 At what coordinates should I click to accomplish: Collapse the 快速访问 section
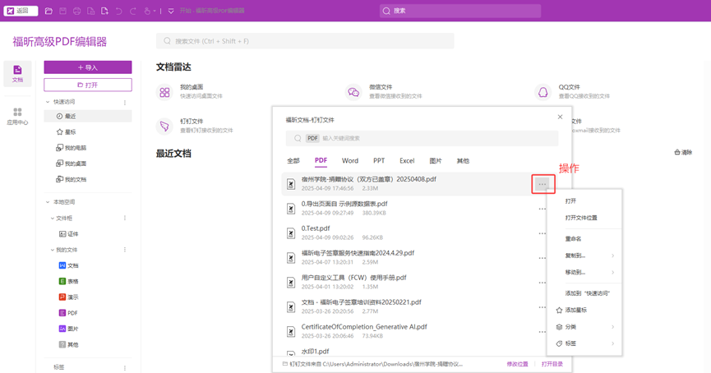(48, 102)
